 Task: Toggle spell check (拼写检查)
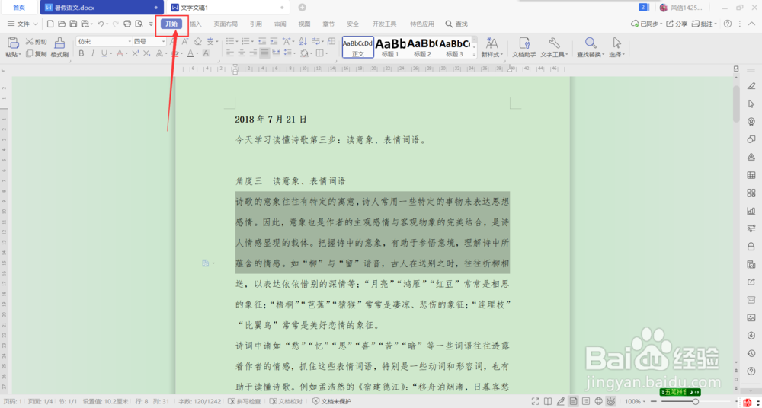245,402
